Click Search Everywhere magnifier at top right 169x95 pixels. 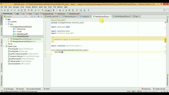click(x=164, y=10)
